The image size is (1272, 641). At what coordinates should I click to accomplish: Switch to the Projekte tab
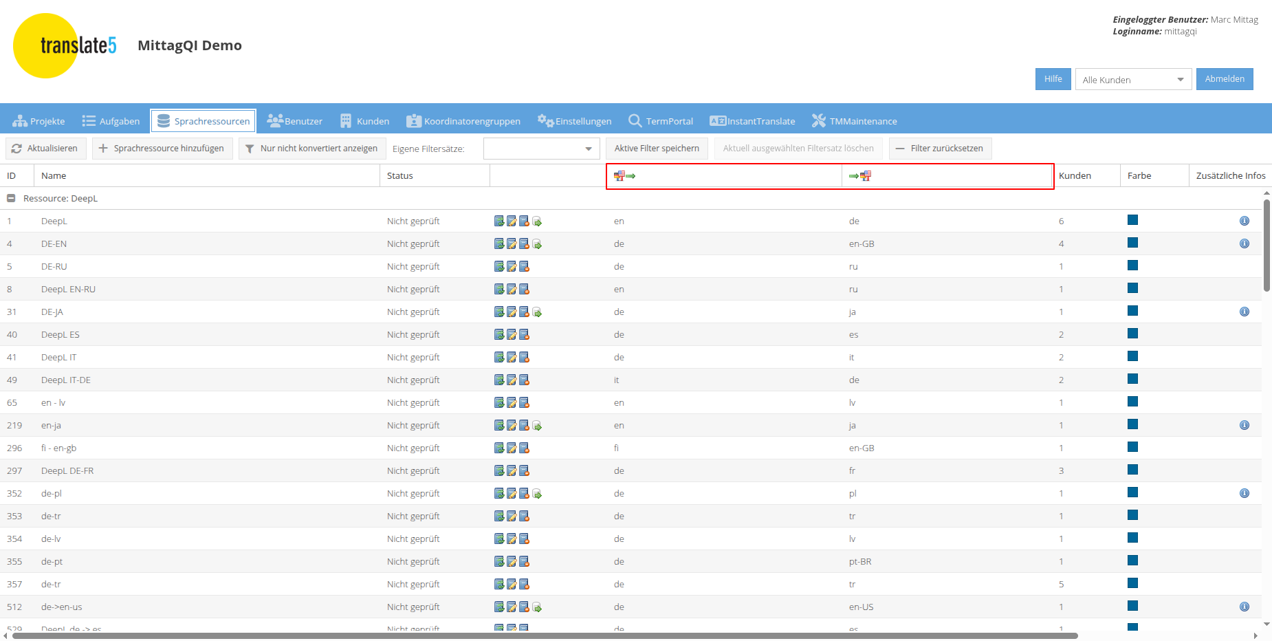[39, 122]
